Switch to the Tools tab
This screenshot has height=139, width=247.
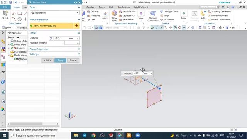[102, 7]
